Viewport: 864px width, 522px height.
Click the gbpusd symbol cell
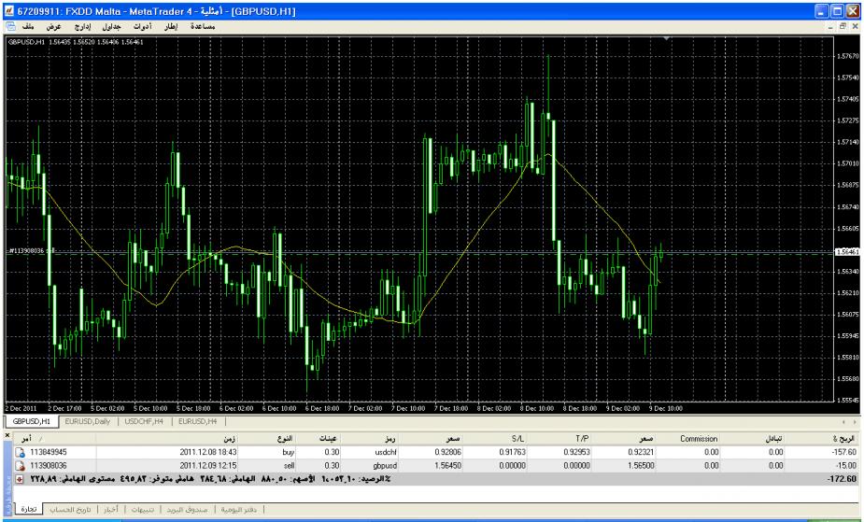click(x=384, y=466)
